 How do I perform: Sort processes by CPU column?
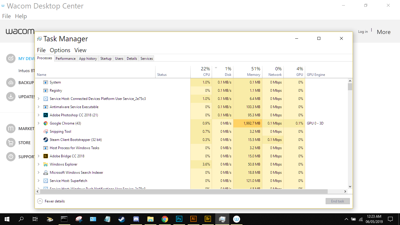[x=201, y=72]
